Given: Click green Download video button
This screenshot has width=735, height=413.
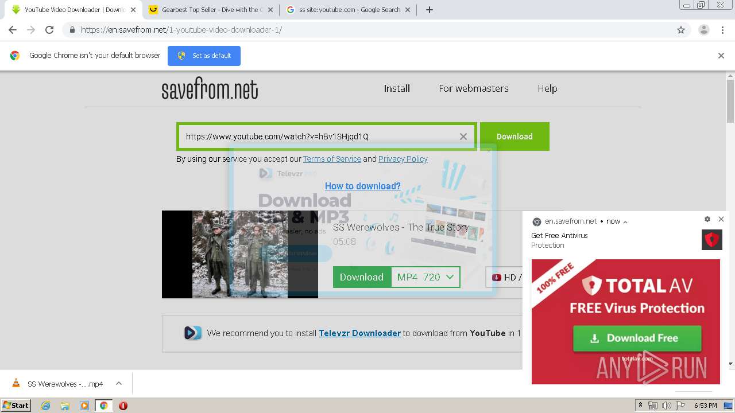Looking at the screenshot, I should tap(362, 277).
